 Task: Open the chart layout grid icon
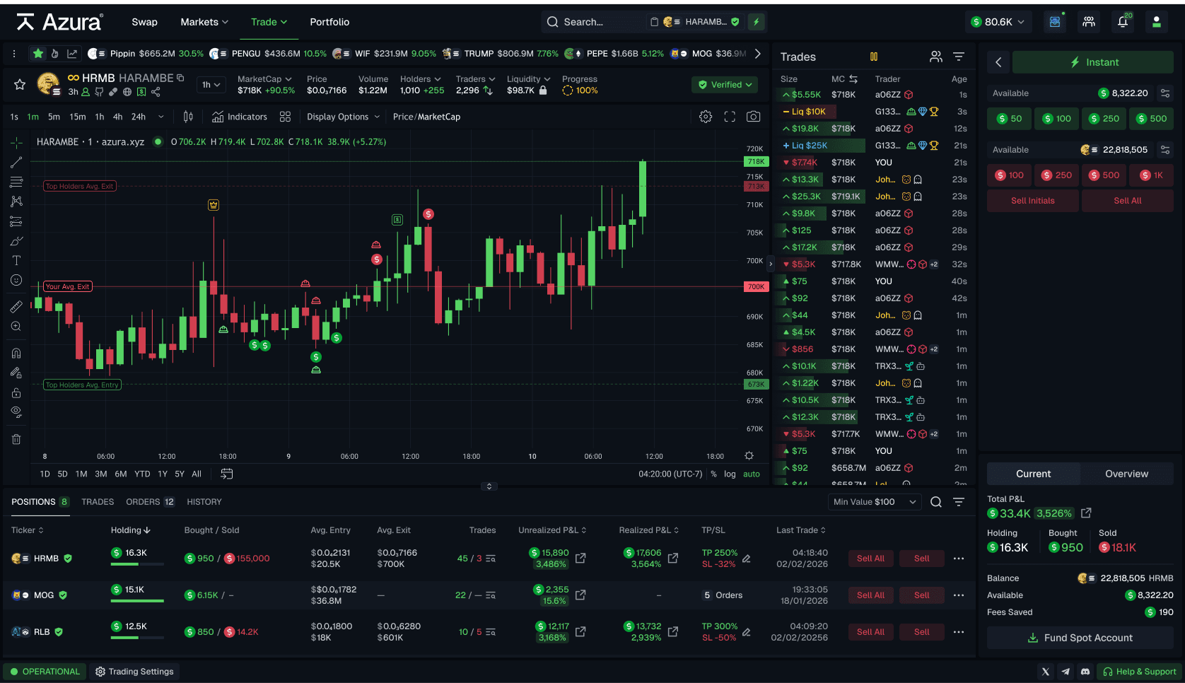pyautogui.click(x=285, y=117)
